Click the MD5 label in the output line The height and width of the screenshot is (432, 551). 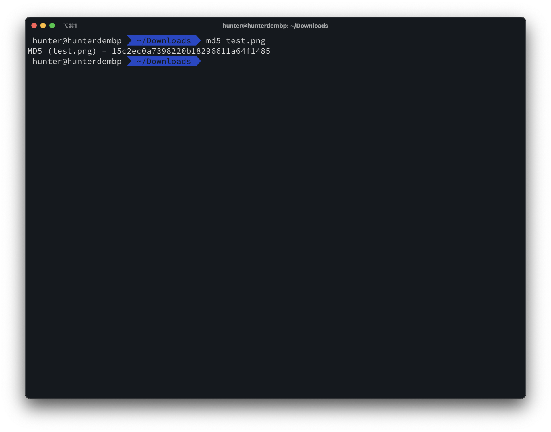click(35, 51)
